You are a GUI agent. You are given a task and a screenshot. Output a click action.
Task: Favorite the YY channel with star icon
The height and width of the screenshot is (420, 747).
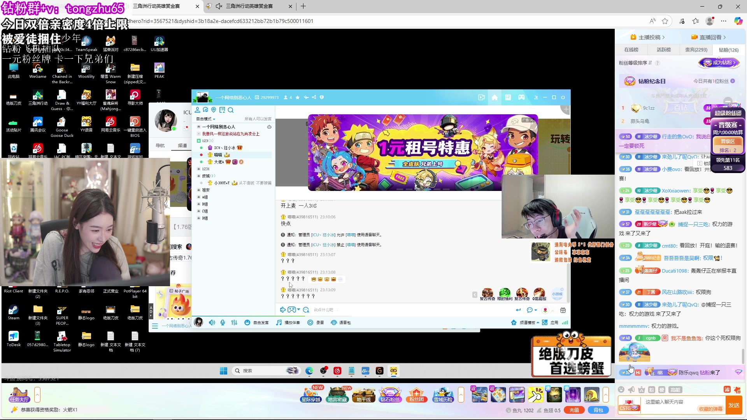coord(298,98)
